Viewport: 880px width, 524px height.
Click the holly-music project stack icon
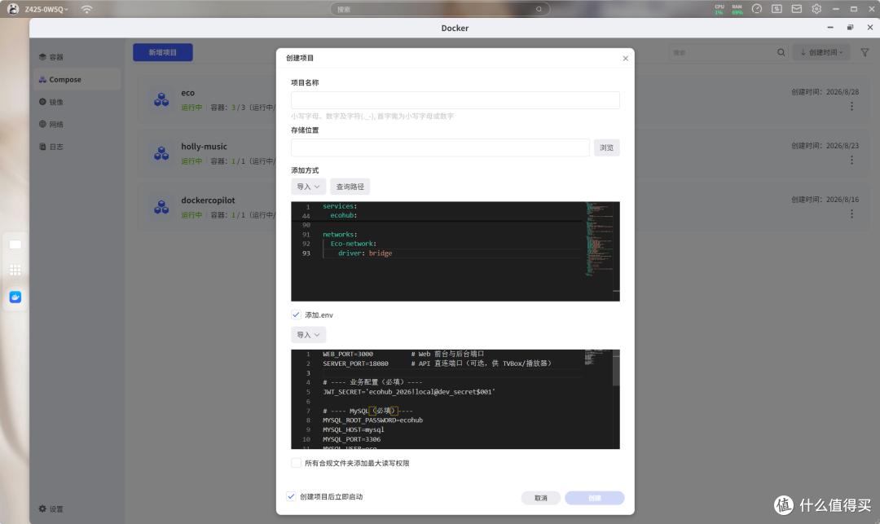(161, 154)
